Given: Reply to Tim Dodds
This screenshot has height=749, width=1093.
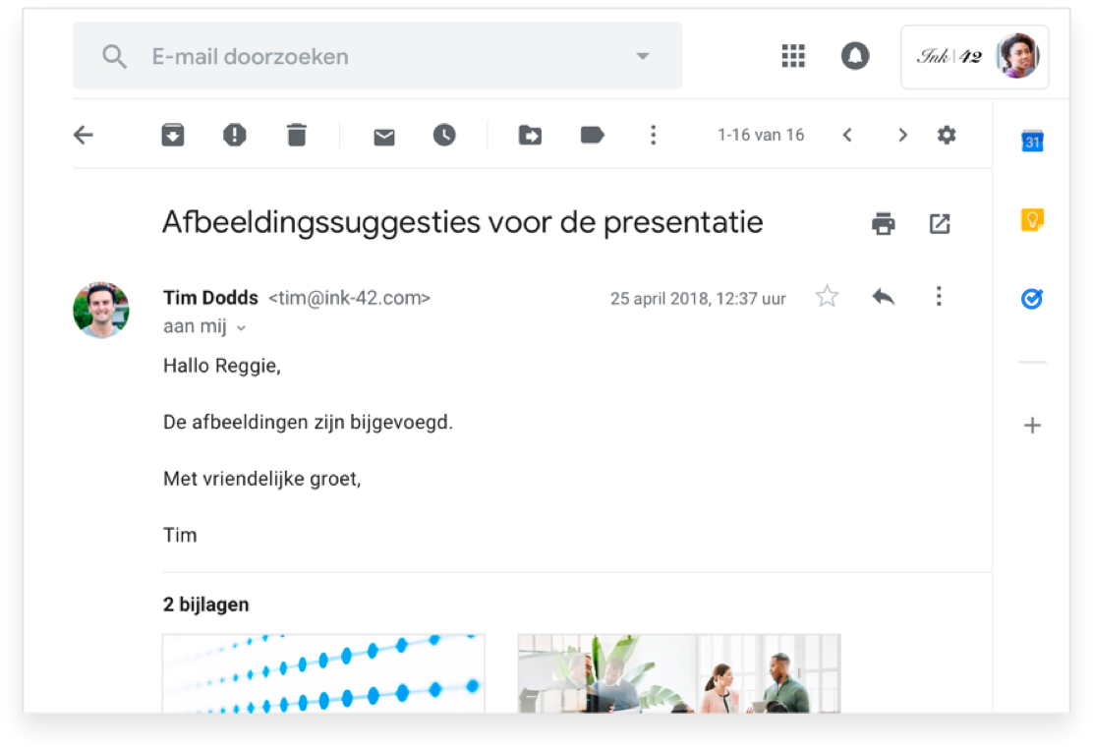Looking at the screenshot, I should pos(884,297).
